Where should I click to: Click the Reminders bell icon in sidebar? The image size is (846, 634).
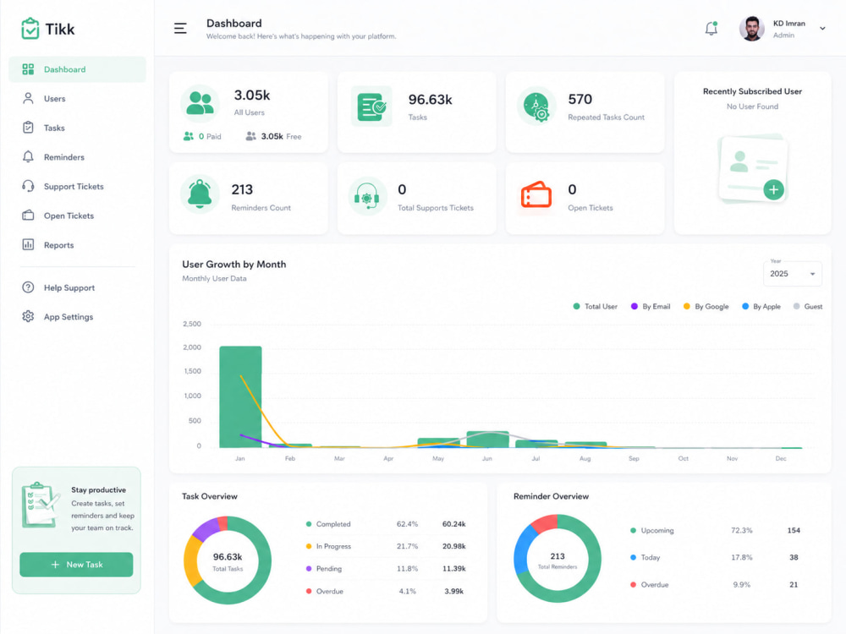[28, 156]
